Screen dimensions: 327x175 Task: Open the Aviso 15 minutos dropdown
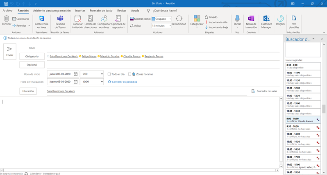170,26
